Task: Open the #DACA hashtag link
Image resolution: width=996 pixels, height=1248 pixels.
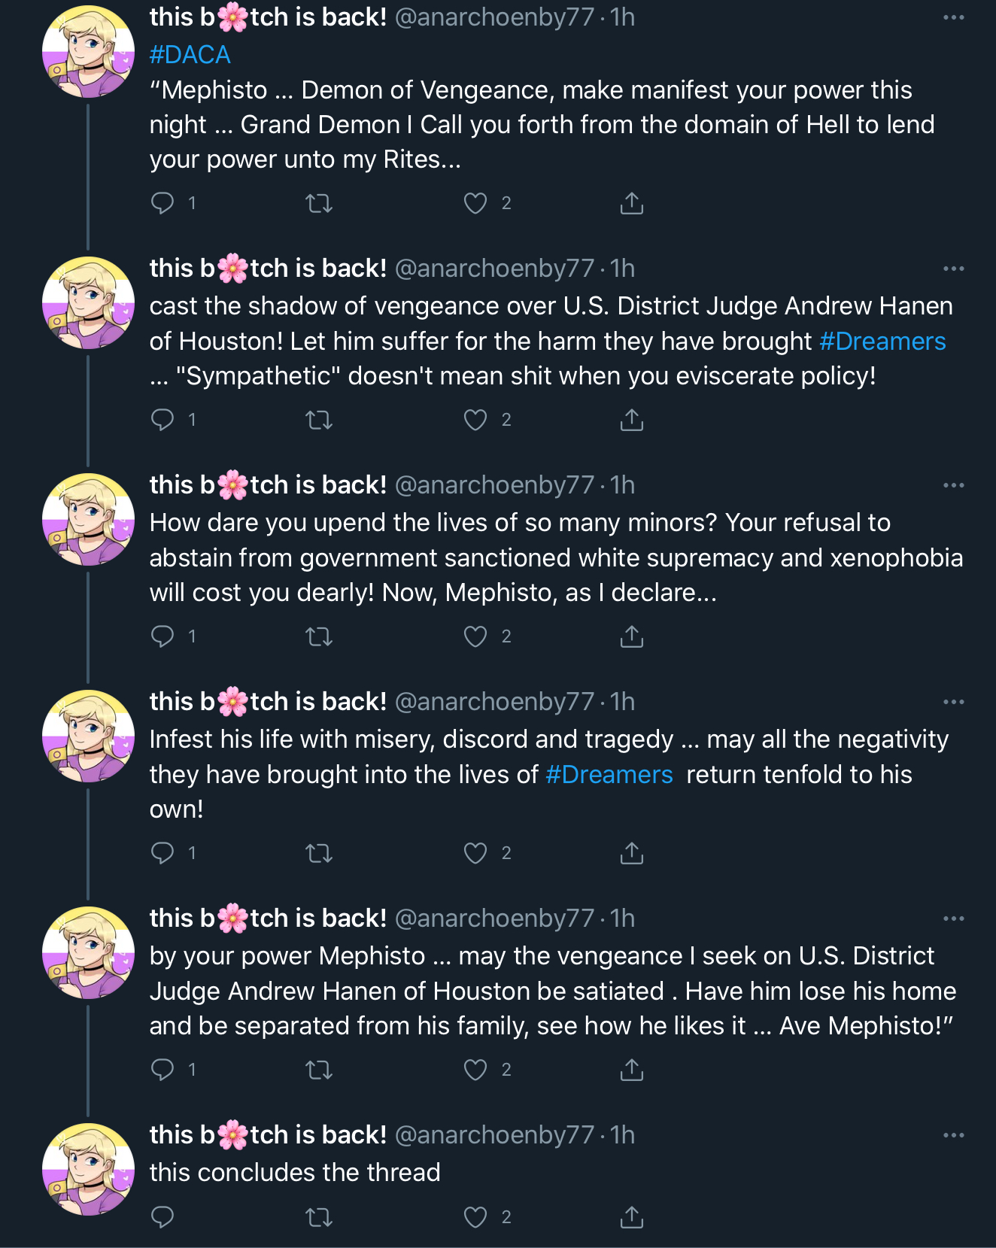Action: [190, 55]
